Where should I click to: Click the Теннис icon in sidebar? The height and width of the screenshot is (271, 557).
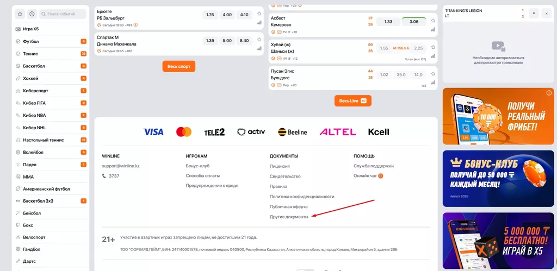click(18, 54)
